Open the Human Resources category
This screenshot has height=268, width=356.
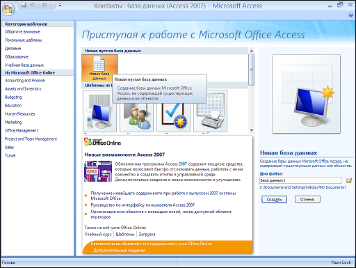coord(20,114)
